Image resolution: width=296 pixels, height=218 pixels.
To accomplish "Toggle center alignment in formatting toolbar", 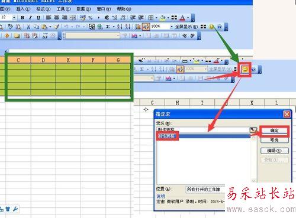I will click(57, 18).
